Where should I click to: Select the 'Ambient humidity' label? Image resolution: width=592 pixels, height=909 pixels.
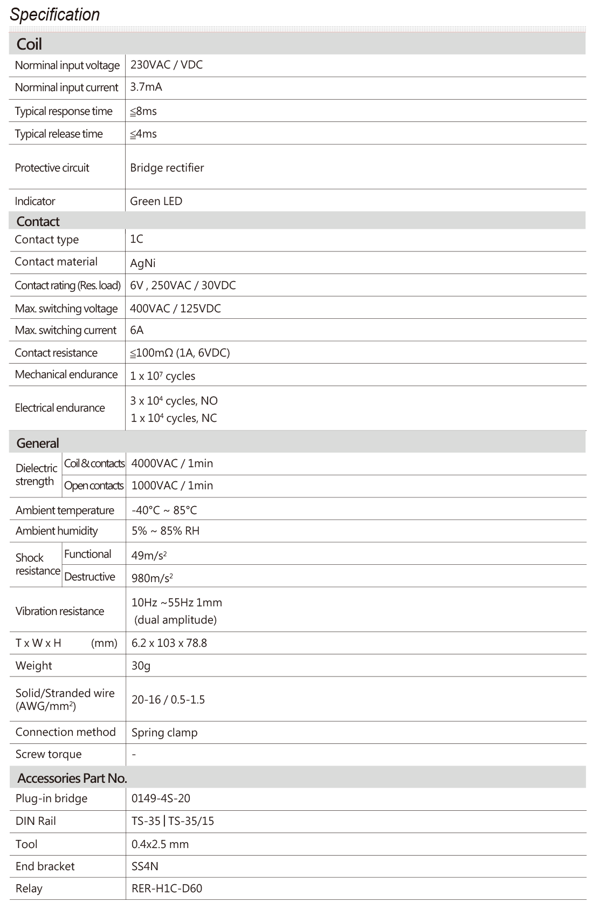point(57,531)
